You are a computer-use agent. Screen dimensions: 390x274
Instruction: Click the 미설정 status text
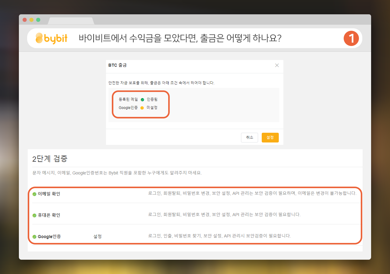tap(152, 108)
